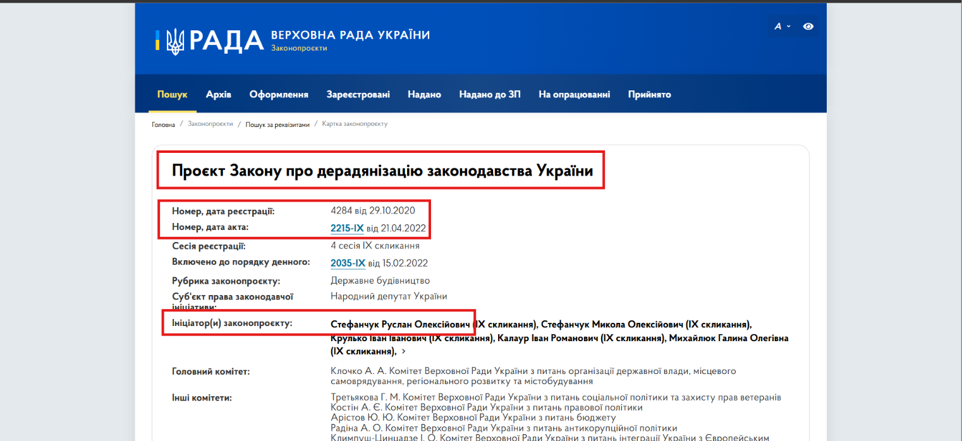Click the Rada trident logo
962x441 pixels.
[175, 41]
